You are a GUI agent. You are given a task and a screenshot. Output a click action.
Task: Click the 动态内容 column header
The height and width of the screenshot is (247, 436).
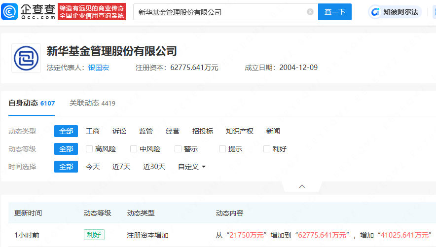click(x=229, y=213)
